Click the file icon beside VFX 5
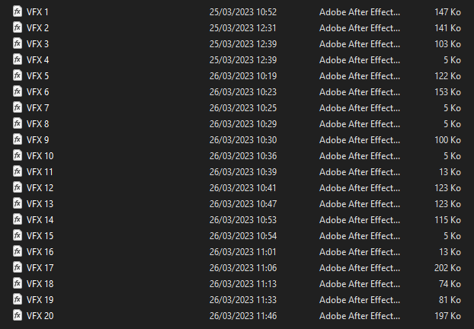 pyautogui.click(x=18, y=75)
